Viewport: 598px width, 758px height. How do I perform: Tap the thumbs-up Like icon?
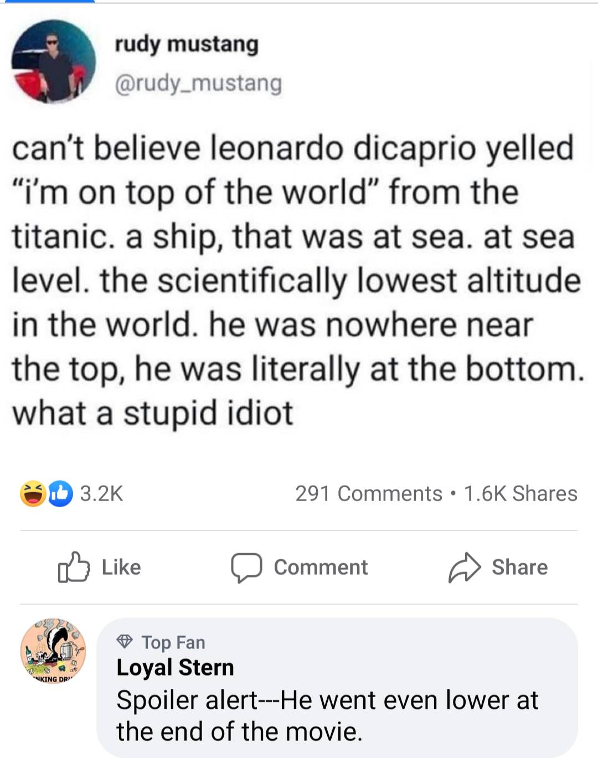click(x=74, y=567)
